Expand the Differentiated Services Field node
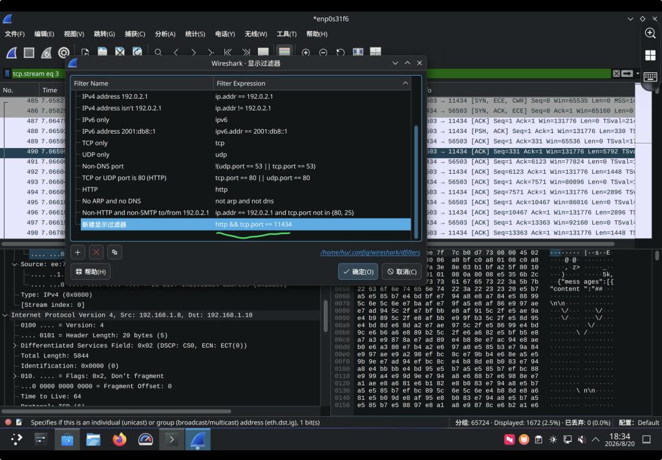The image size is (662, 460). [x=15, y=346]
